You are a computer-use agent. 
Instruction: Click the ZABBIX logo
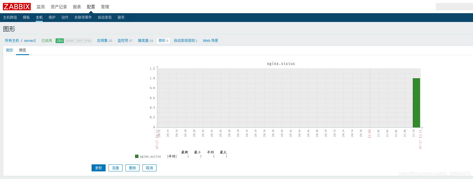(17, 6)
